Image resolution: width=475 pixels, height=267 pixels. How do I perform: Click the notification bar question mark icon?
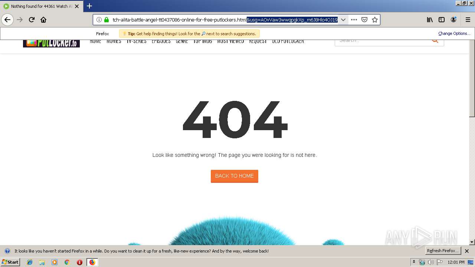pos(7,251)
